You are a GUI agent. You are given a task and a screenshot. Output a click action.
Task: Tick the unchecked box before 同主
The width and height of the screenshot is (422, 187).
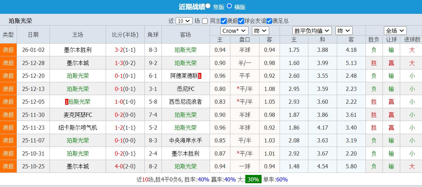tap(205, 21)
